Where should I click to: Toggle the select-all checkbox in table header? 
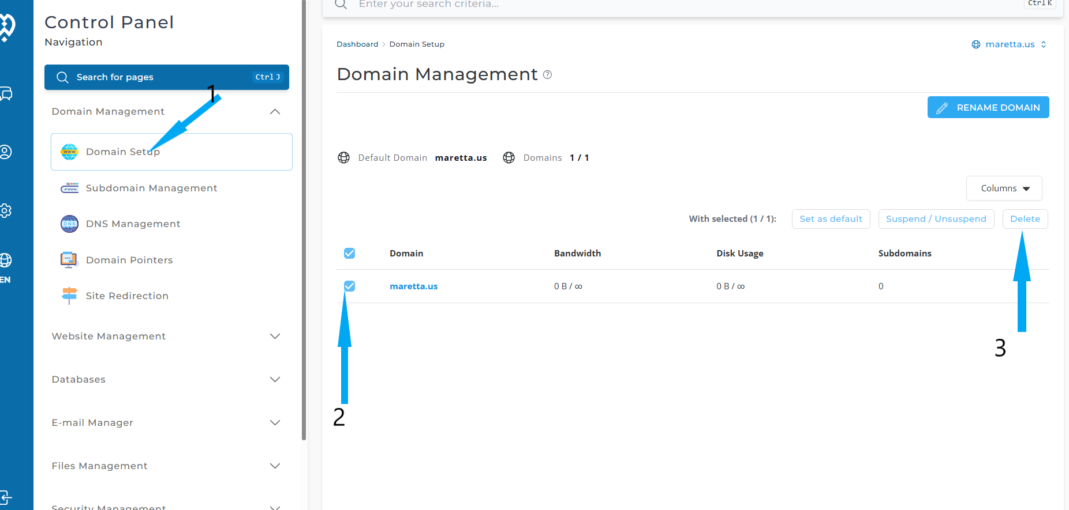349,253
